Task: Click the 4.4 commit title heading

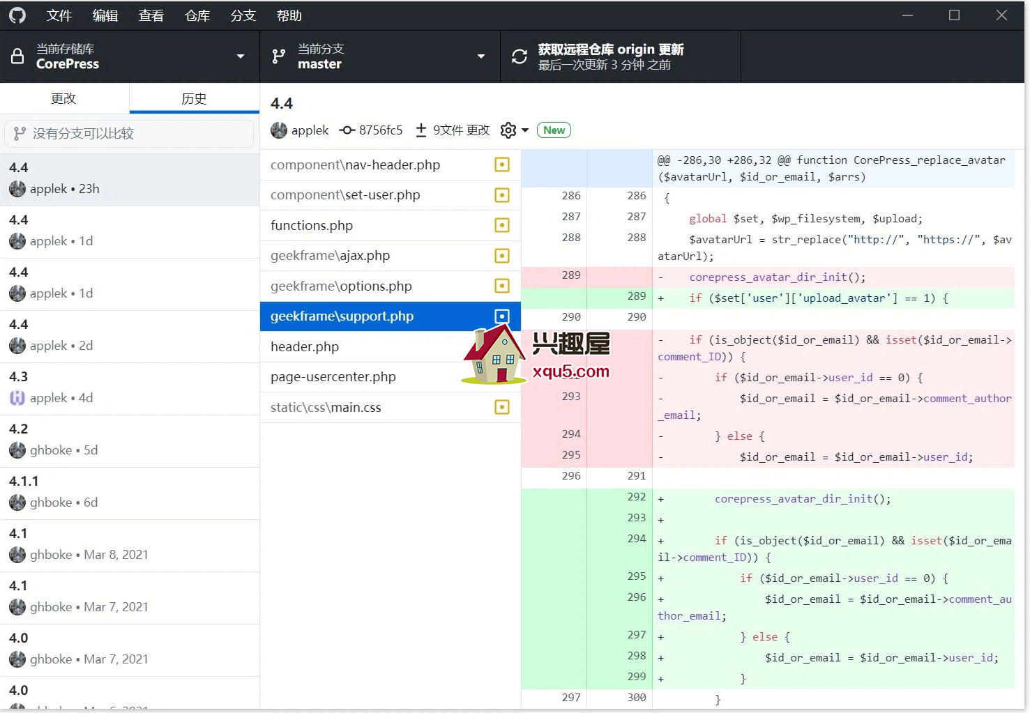Action: coord(282,104)
